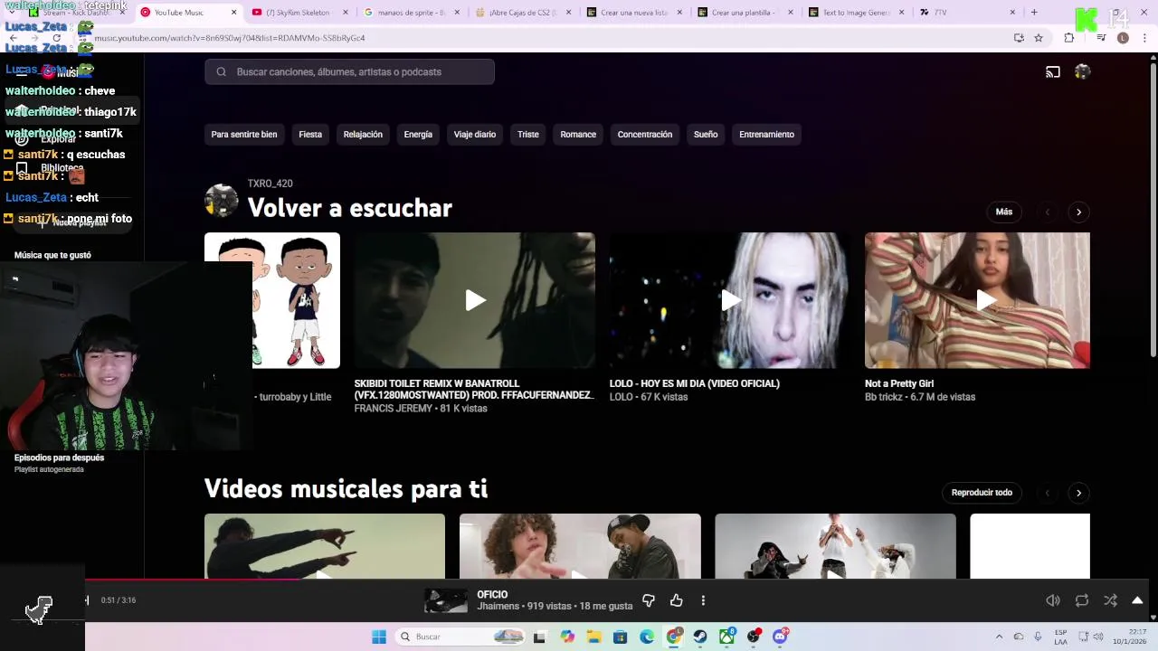Show next items in Videos musicales carousel

click(x=1078, y=493)
